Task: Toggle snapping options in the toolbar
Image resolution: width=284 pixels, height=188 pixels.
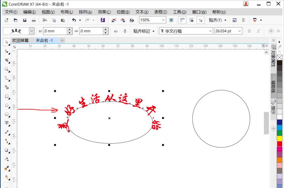Action: pyautogui.click(x=217, y=20)
